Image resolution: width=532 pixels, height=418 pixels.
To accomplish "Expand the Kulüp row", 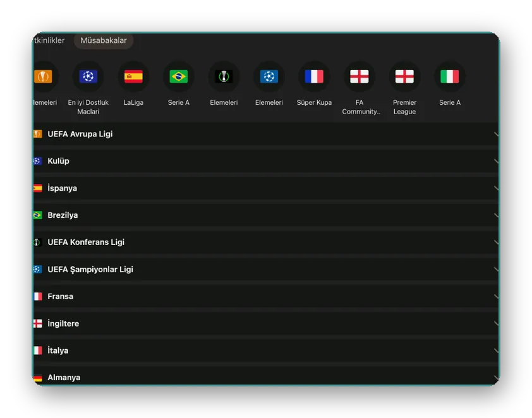I will pyautogui.click(x=265, y=161).
